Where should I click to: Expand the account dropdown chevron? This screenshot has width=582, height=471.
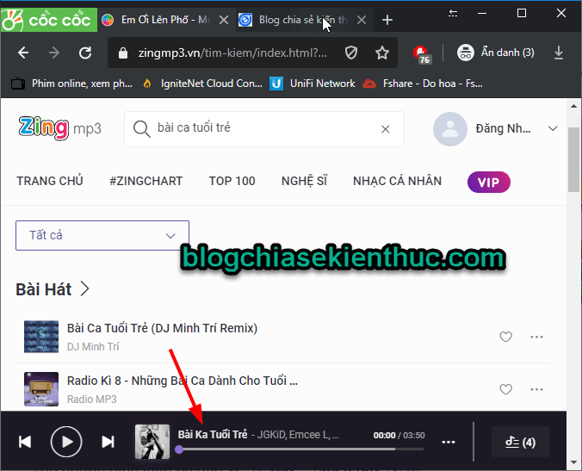pyautogui.click(x=553, y=129)
